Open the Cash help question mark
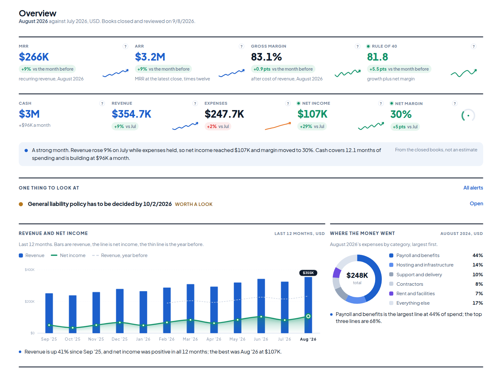Viewport: 502px width, 369px height. (102, 103)
